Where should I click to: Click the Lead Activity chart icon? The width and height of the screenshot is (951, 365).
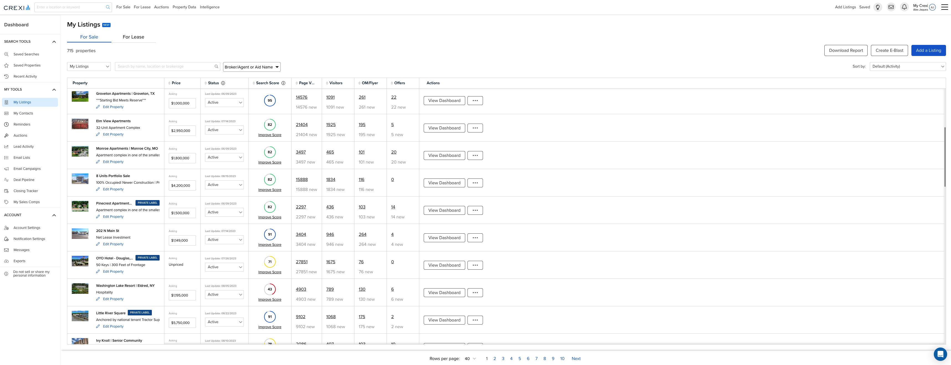pos(6,146)
